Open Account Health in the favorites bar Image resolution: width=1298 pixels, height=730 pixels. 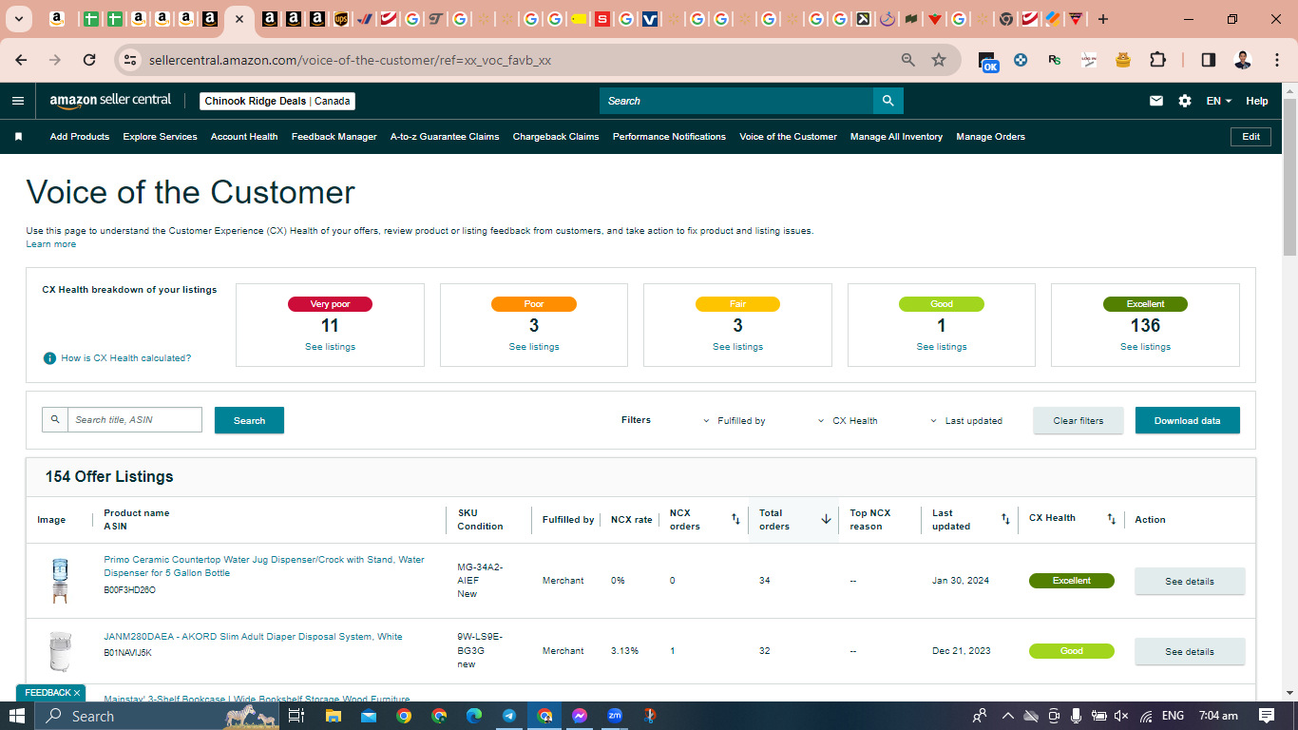[244, 137]
